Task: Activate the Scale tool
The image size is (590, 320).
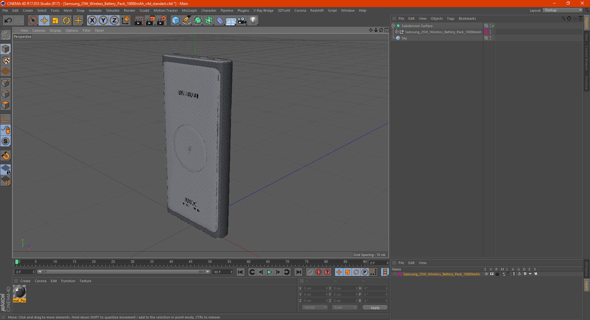Action: (x=55, y=21)
